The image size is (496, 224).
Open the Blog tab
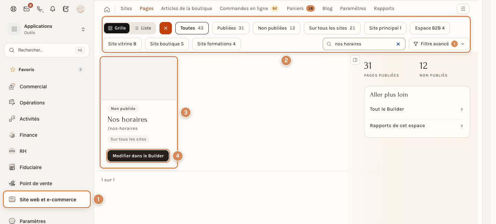click(x=328, y=9)
